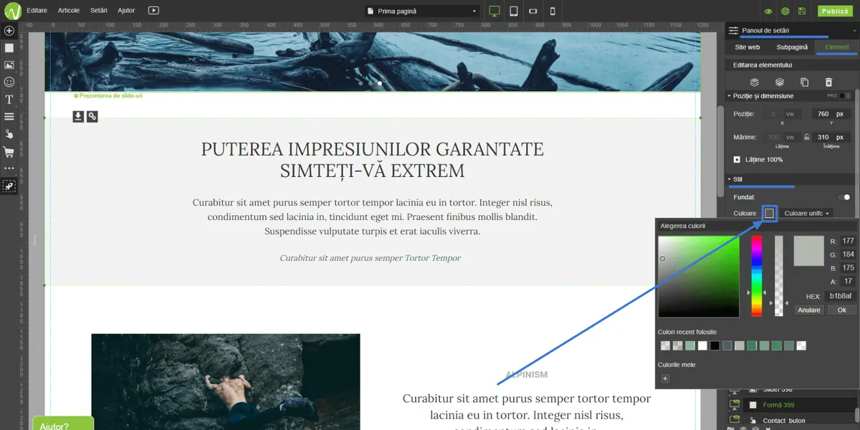Confirm color with the Ok button
Image resolution: width=860 pixels, height=430 pixels.
(x=841, y=310)
